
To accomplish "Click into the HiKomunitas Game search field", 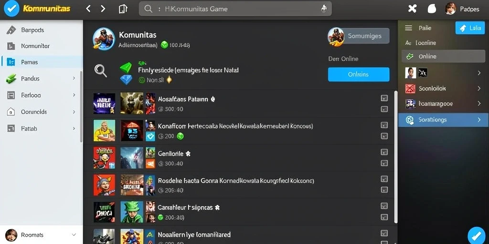I will coord(235,9).
